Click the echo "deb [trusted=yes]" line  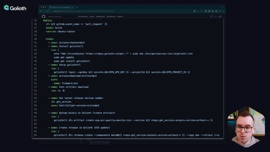coord(123,54)
